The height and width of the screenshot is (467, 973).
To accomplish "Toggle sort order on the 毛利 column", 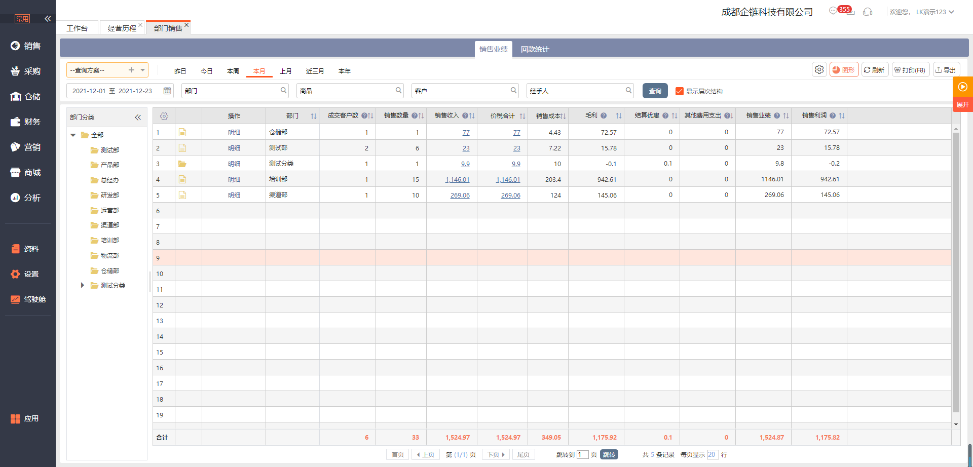I will tap(619, 116).
